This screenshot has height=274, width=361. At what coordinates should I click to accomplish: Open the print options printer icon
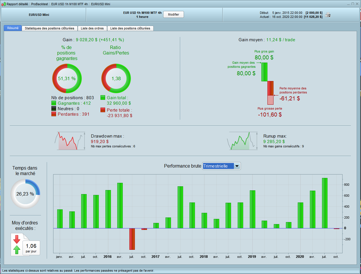tap(328, 15)
